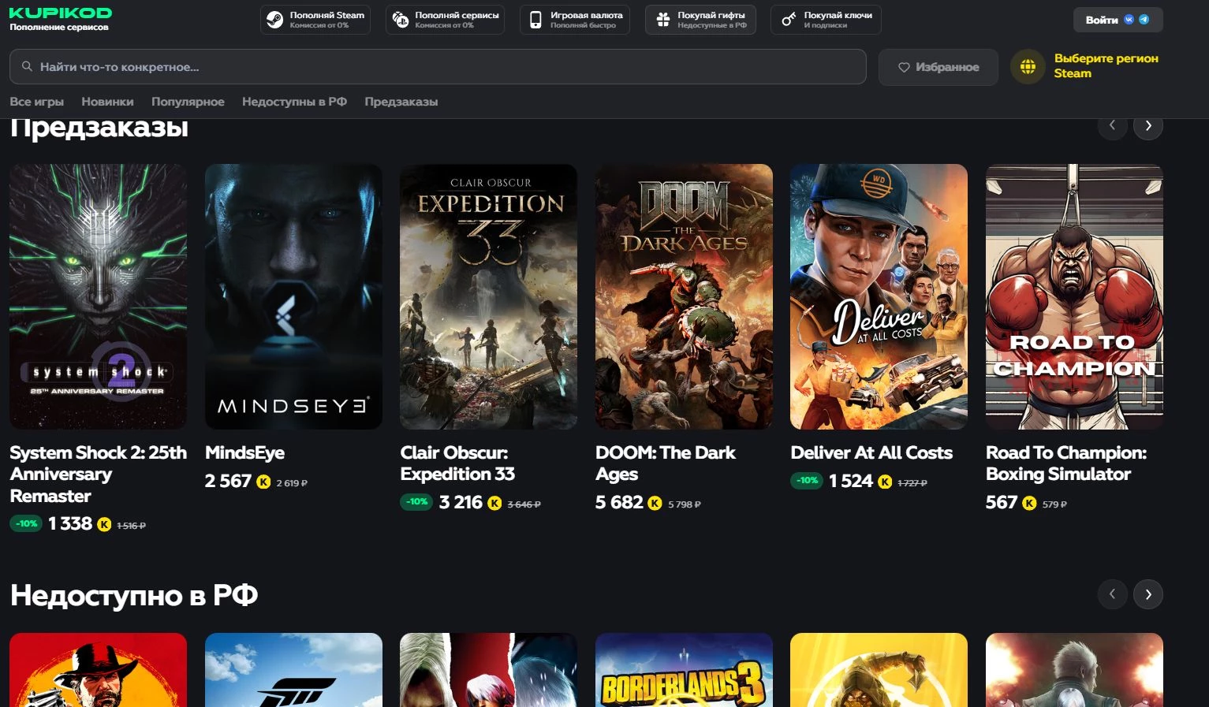This screenshot has height=707, width=1209.
Task: Click the key icon for buying keys
Action: point(788,20)
